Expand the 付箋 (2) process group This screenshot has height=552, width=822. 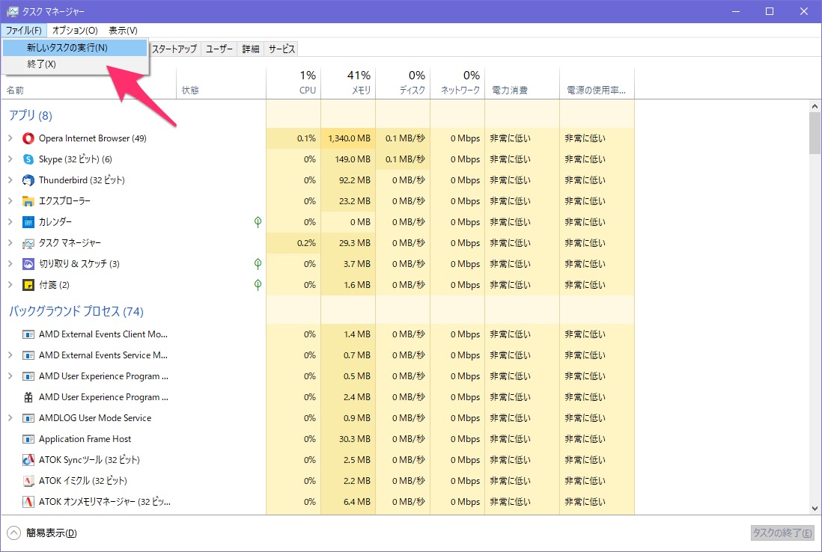point(10,284)
